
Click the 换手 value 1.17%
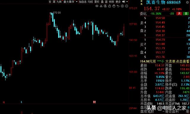[x=185, y=81]
